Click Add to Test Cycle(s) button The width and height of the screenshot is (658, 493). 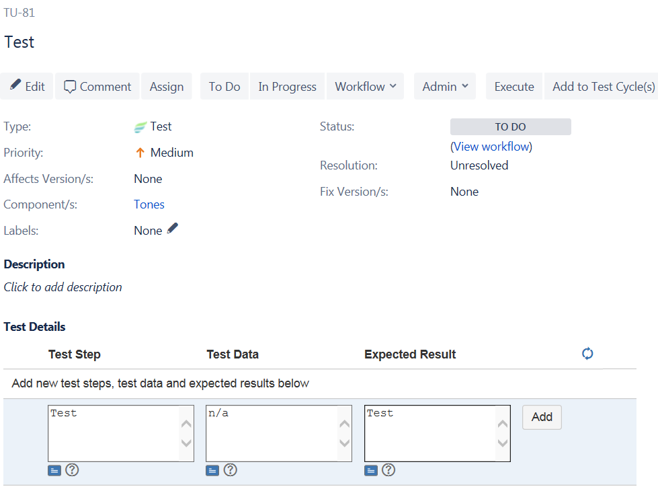pyautogui.click(x=603, y=86)
